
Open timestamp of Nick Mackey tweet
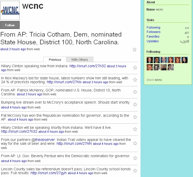tap(95, 82)
